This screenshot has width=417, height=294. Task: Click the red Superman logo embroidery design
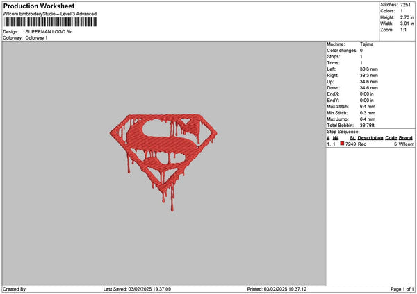click(x=163, y=162)
